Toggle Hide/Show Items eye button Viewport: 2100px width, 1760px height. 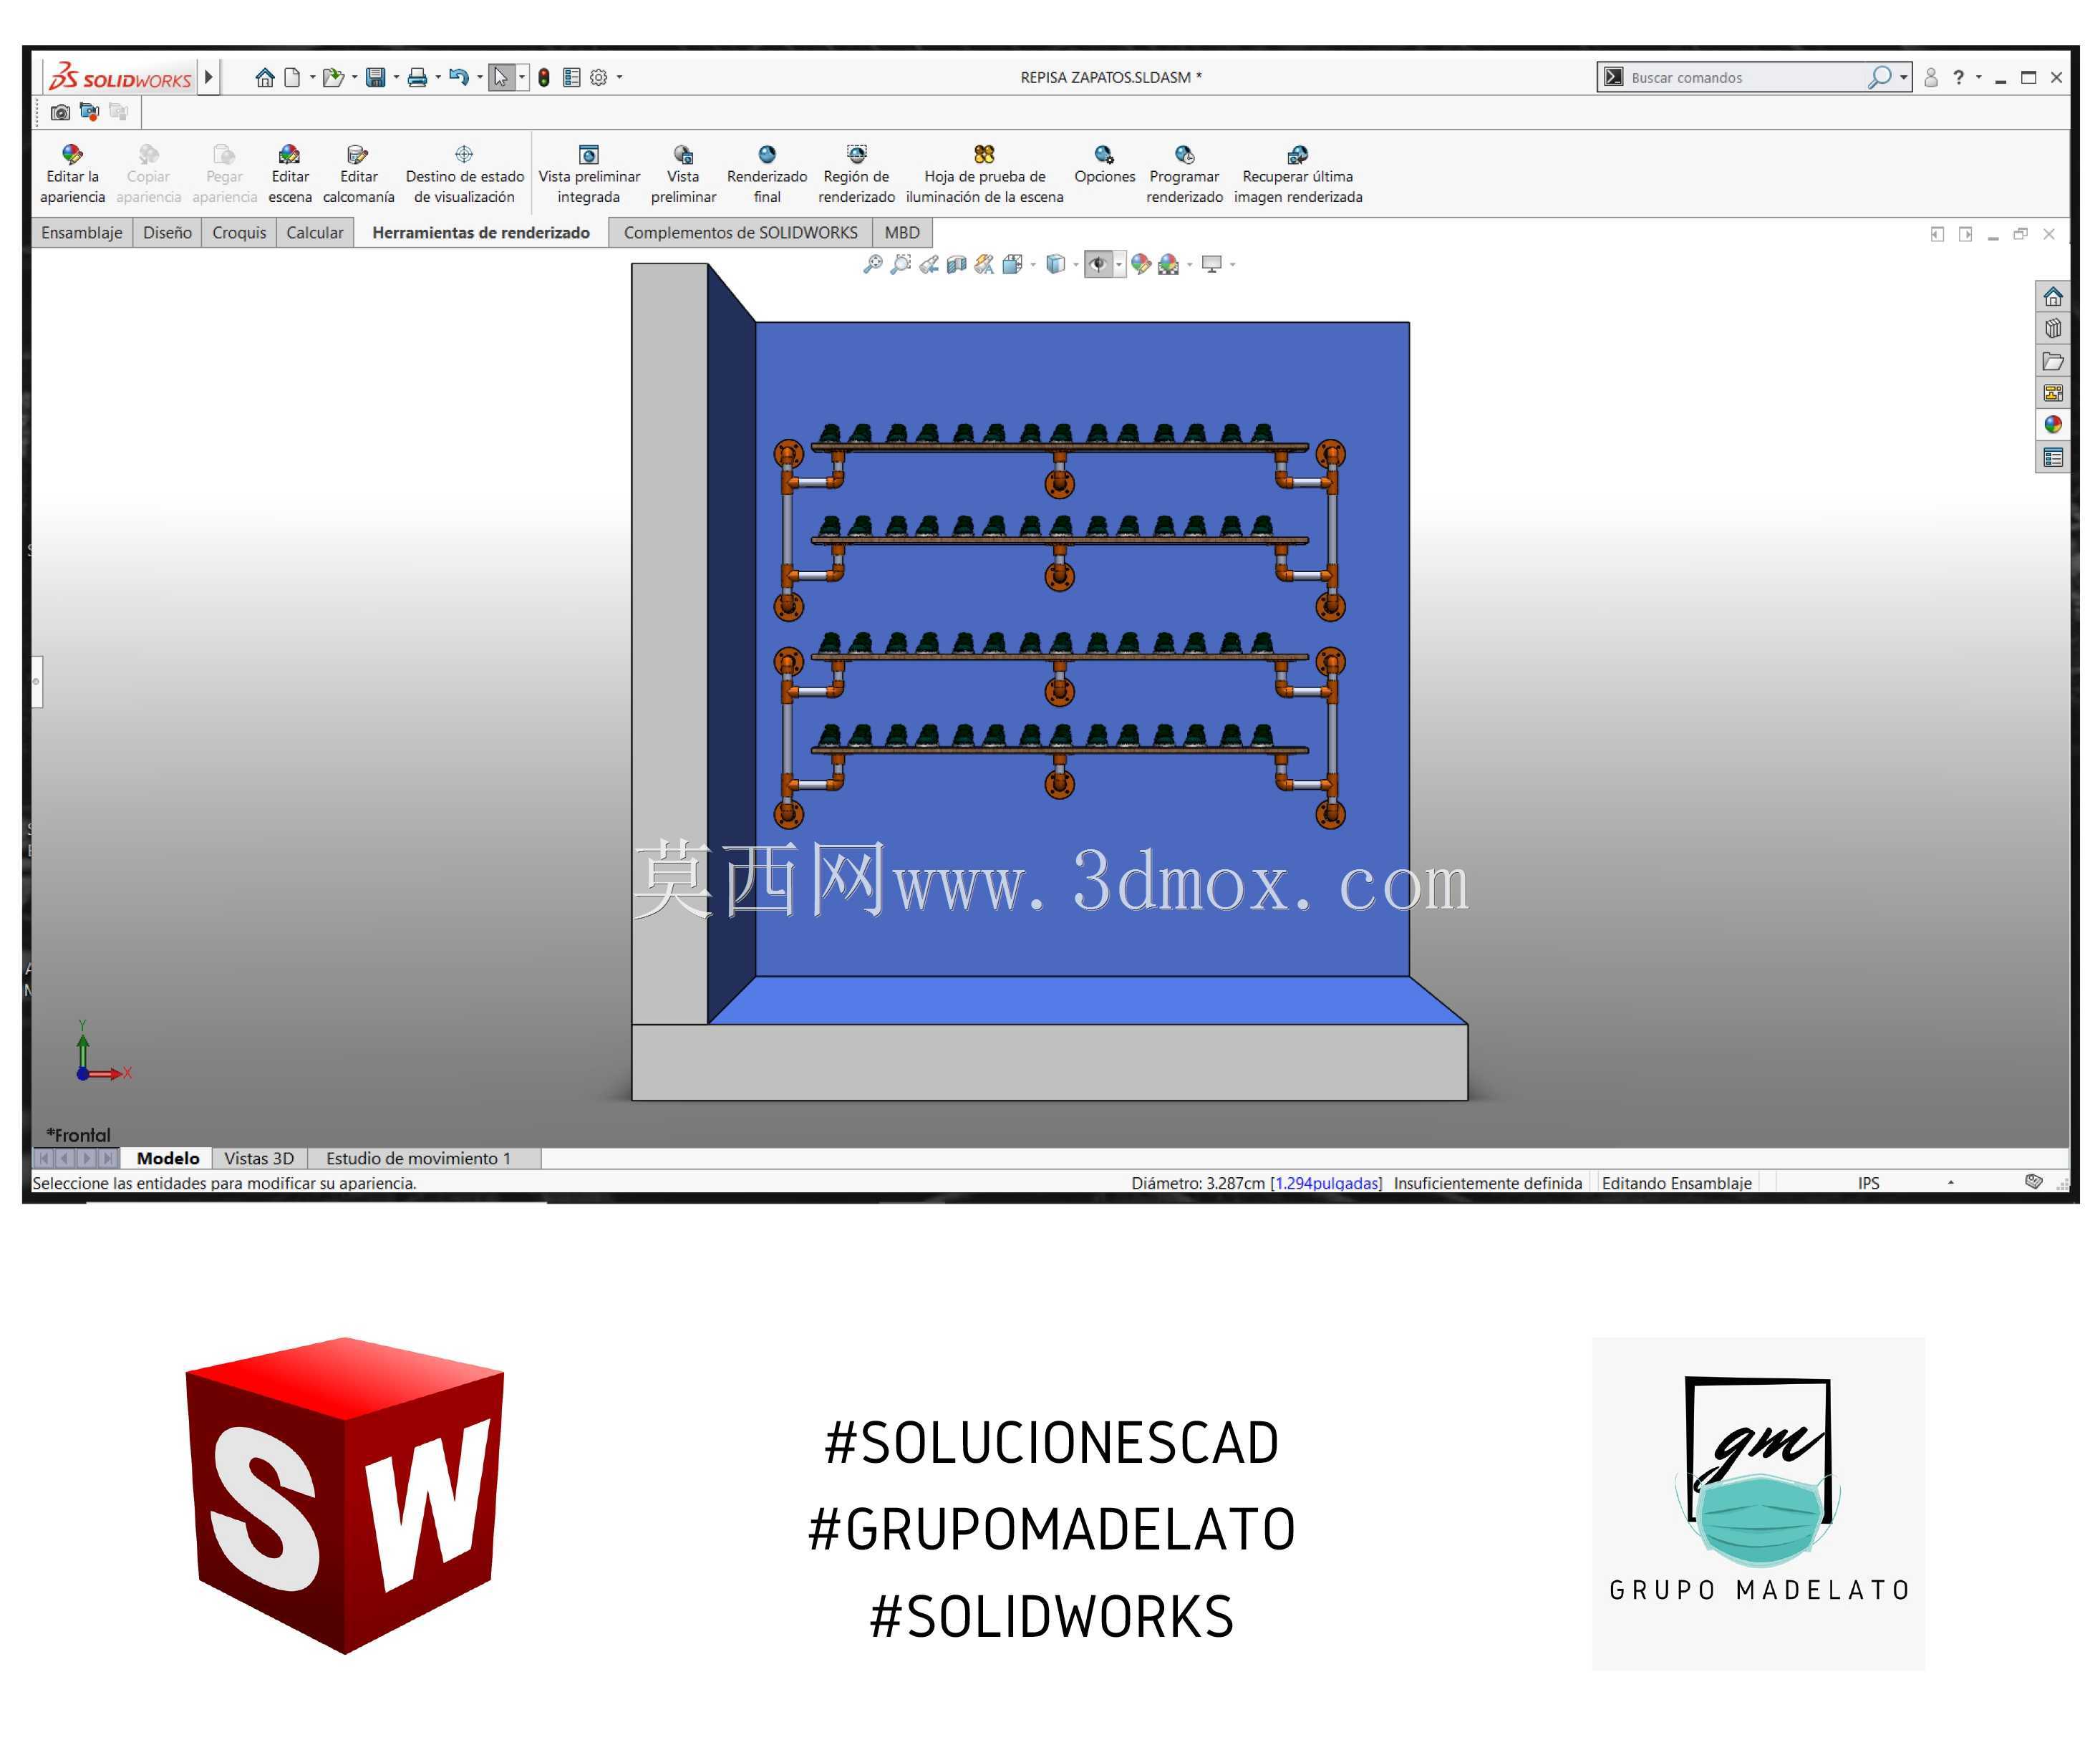1098,264
